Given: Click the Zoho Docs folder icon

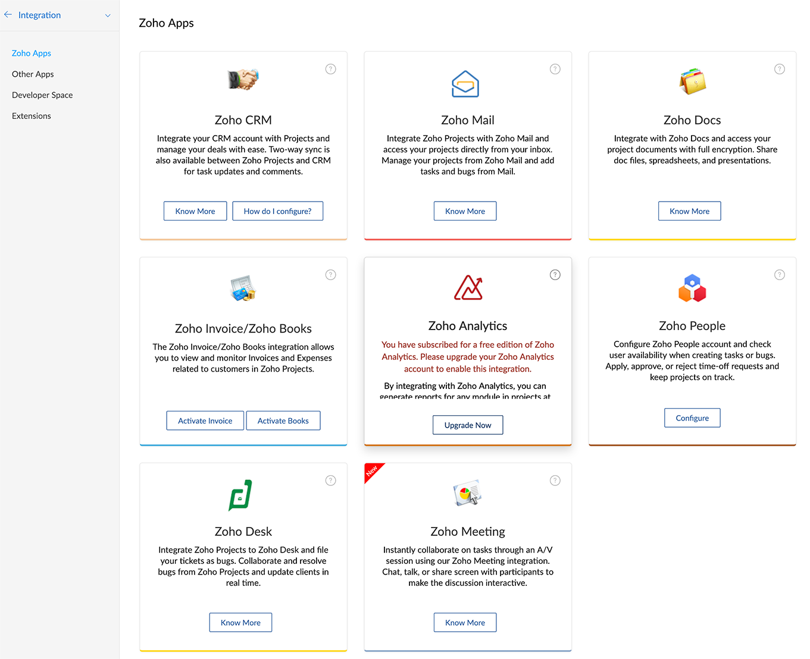Looking at the screenshot, I should coord(692,81).
